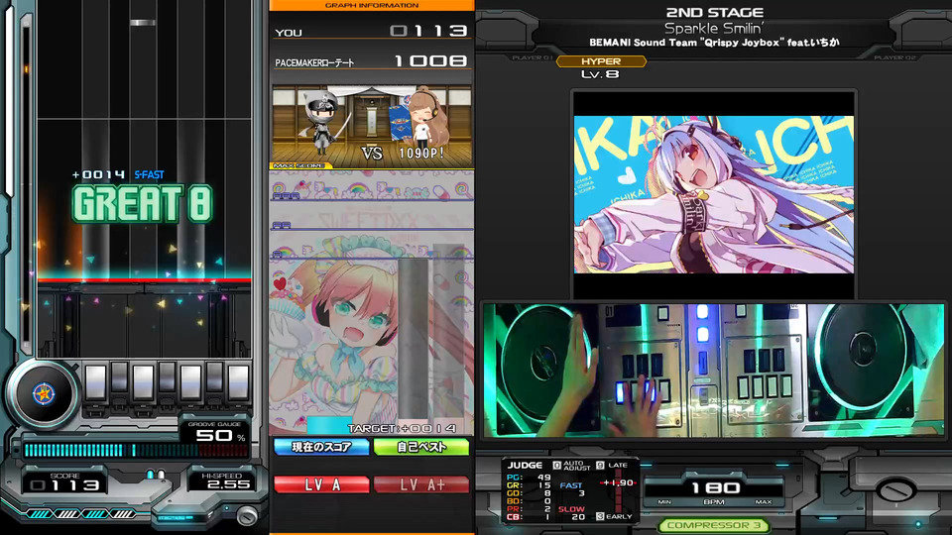952x535 pixels.
Task: Click the turntable disc with star emblem
Action: (43, 393)
